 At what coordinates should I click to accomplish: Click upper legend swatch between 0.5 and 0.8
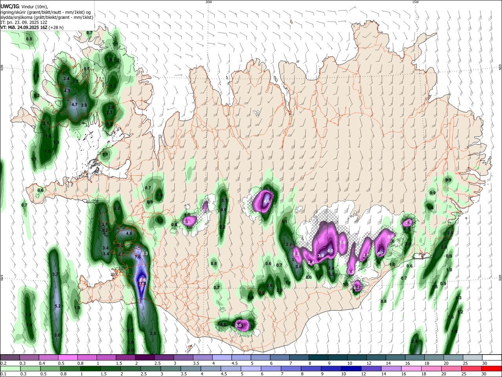click(x=67, y=357)
